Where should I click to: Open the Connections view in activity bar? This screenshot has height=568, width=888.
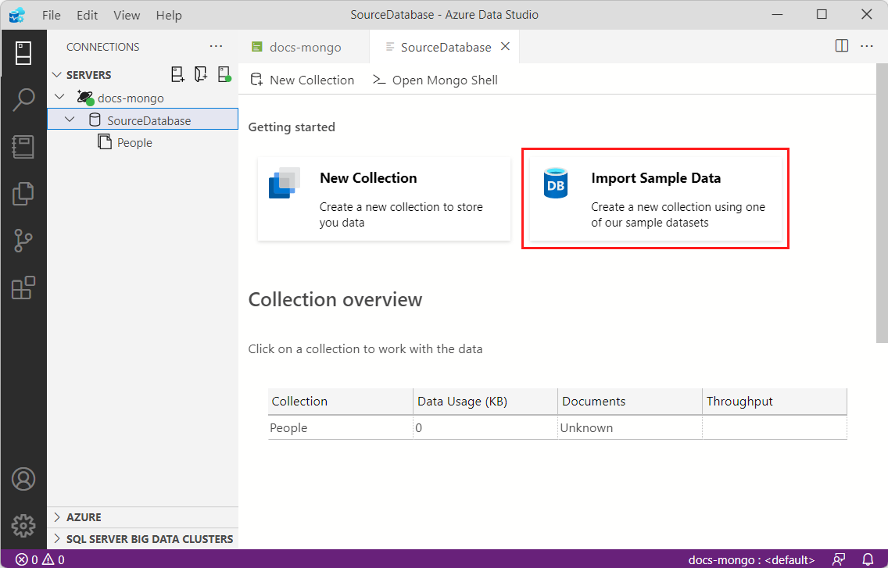(23, 53)
